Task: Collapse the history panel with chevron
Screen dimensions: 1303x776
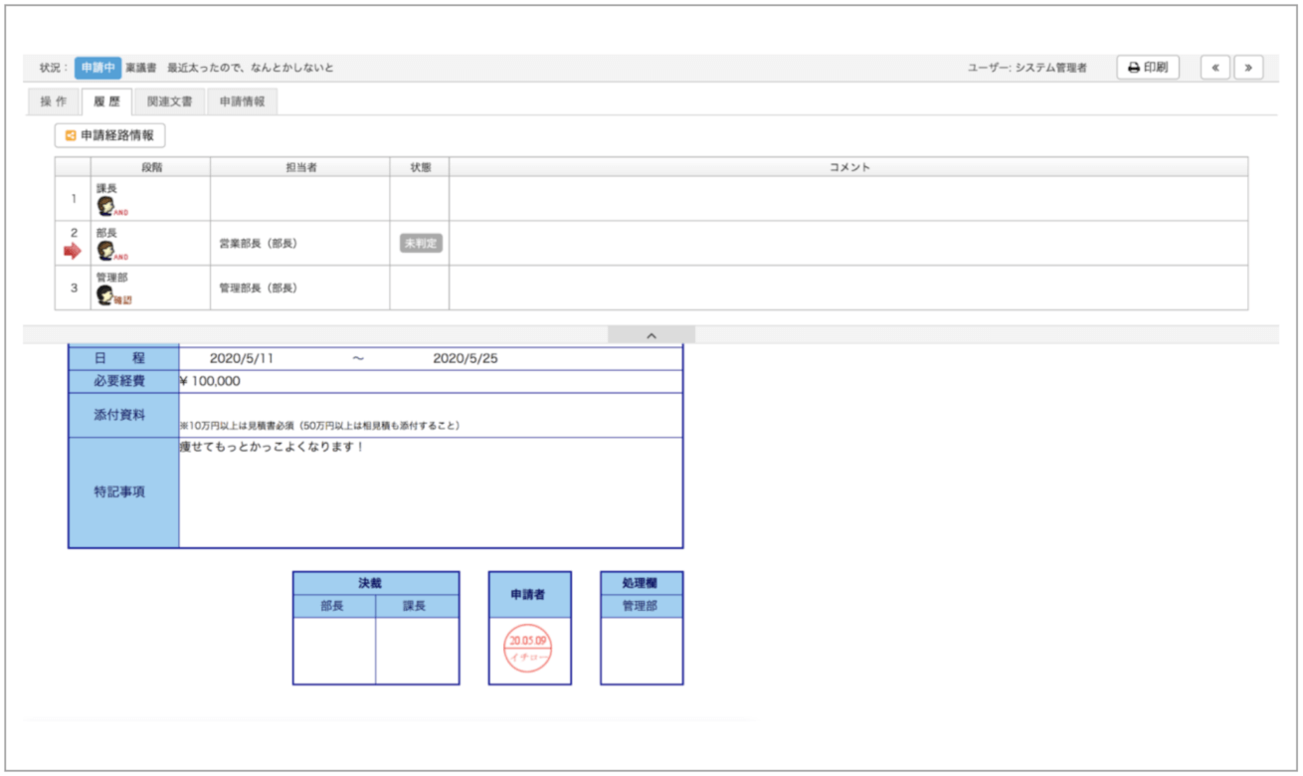Action: [x=651, y=335]
